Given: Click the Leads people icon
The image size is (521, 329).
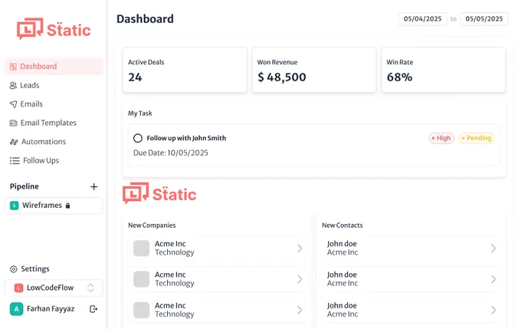Looking at the screenshot, I should point(13,85).
